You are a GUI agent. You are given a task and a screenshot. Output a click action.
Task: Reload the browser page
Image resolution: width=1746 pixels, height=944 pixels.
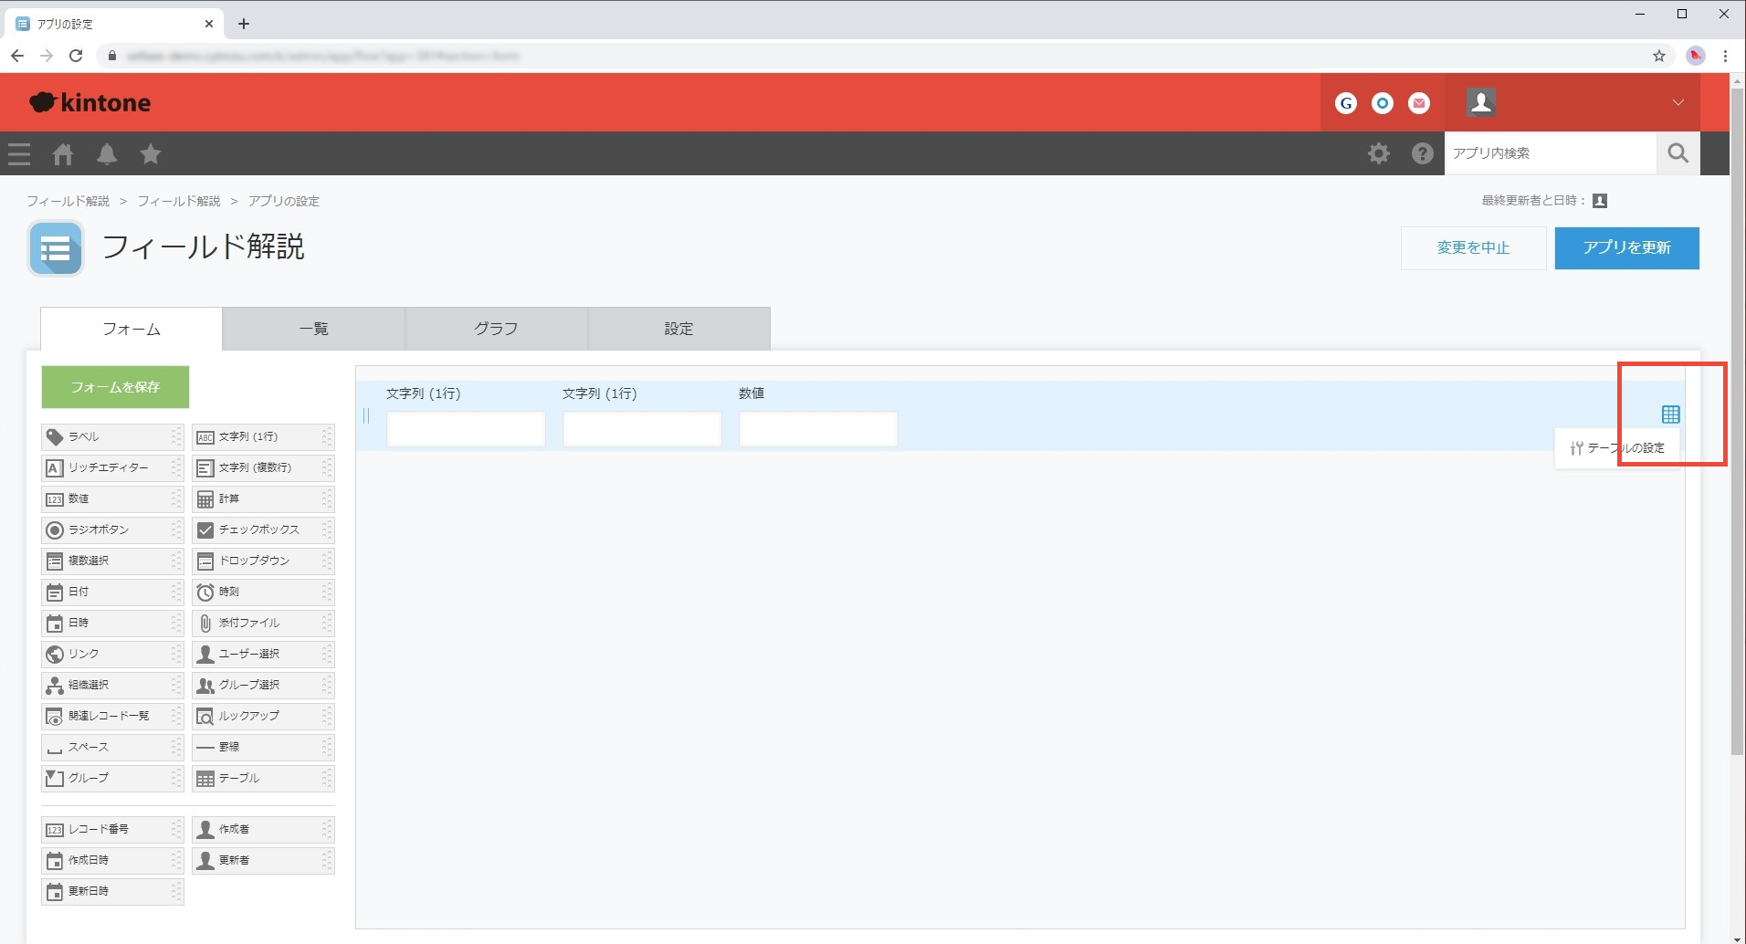click(x=76, y=56)
